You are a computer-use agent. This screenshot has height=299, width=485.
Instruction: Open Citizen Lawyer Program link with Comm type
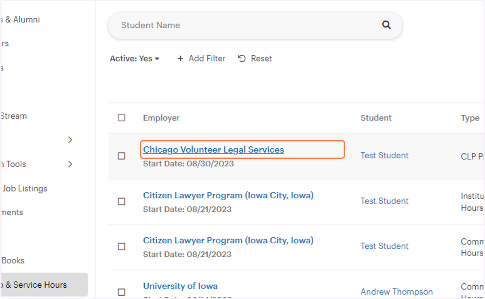tap(228, 241)
